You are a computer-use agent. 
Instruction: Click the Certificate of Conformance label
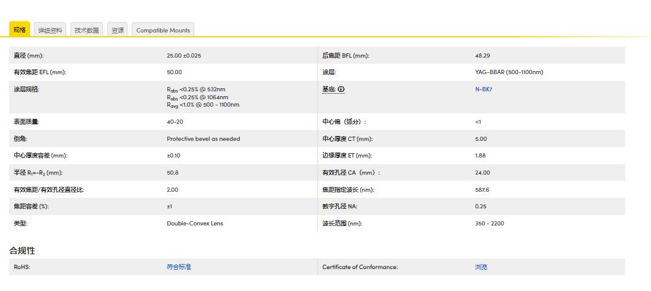[360, 267]
